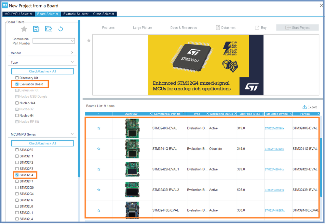
Task: Uncheck the STM32F4 series checkbox
Action: [x=17, y=175]
